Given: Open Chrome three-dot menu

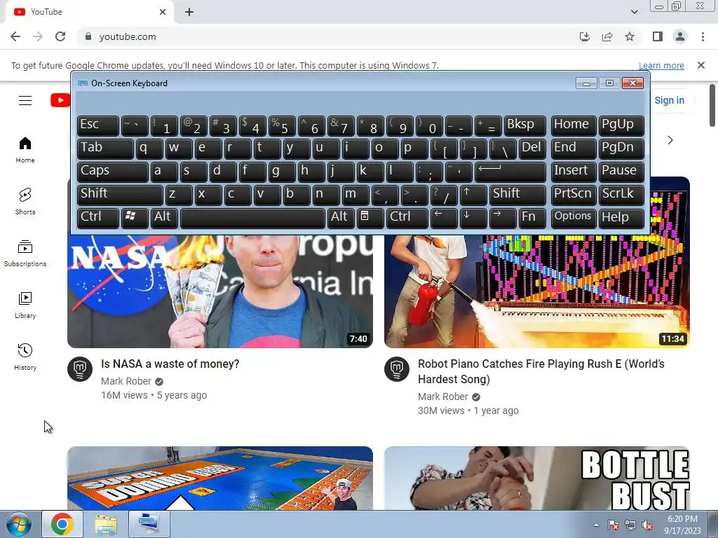Looking at the screenshot, I should 703,36.
